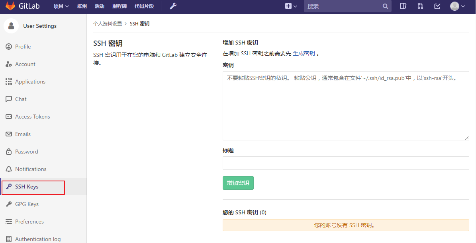Click the SSH key textarea
Viewport: 476px width, 243px height.
click(x=345, y=106)
